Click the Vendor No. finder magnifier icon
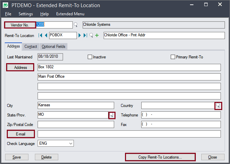 tap(76, 25)
